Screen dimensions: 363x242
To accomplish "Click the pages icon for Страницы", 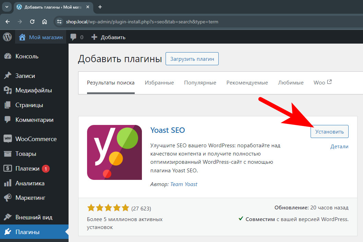I will pos(8,105).
